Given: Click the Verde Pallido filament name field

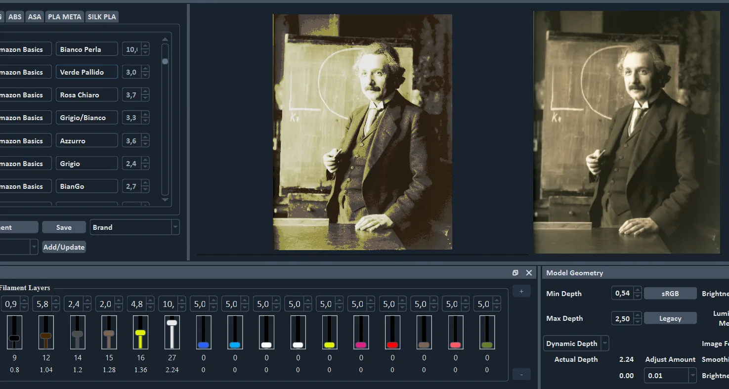Looking at the screenshot, I should [87, 72].
